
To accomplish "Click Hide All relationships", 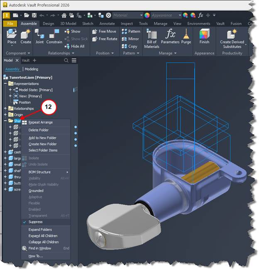I will tap(74, 47).
